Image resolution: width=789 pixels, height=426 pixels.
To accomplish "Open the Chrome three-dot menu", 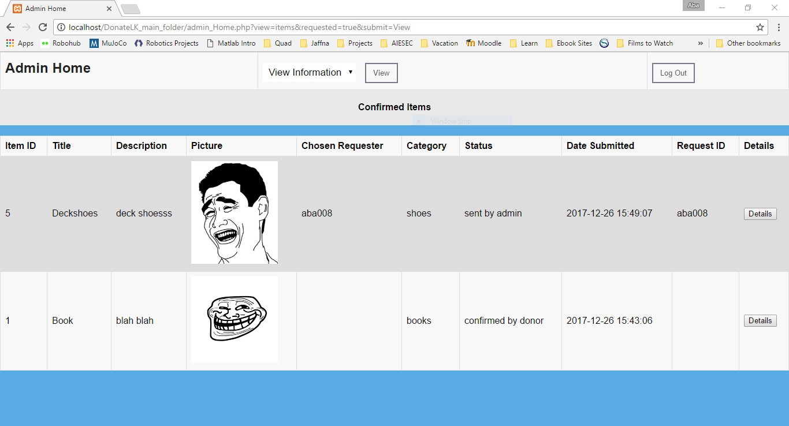I will 779,27.
